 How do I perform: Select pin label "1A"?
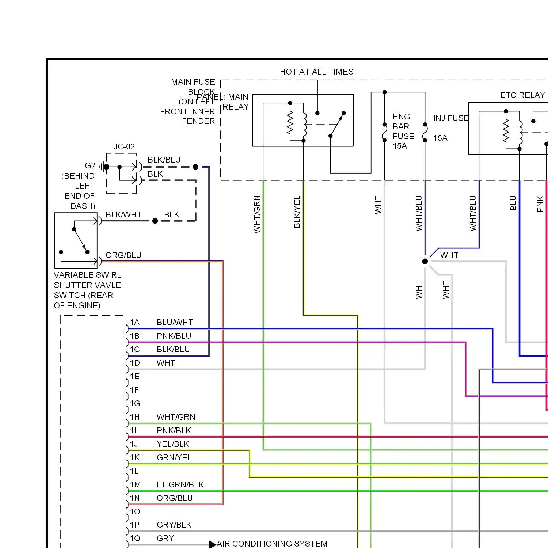135,322
